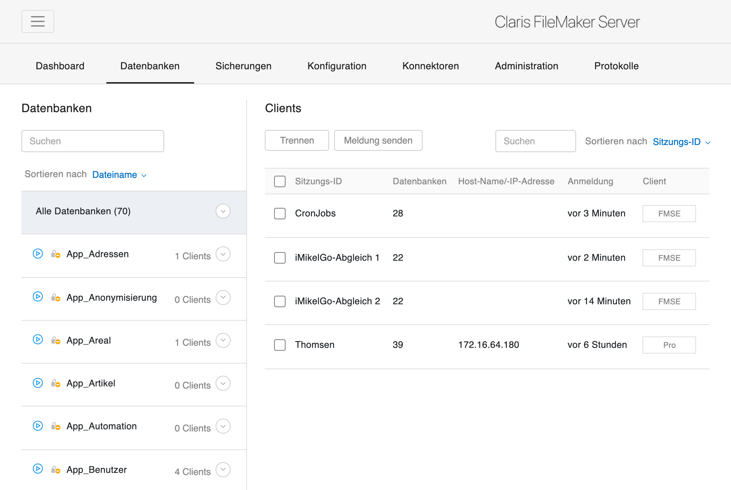Screen dimensions: 731x490
Task: View the Protokolle tab
Action: pos(616,66)
